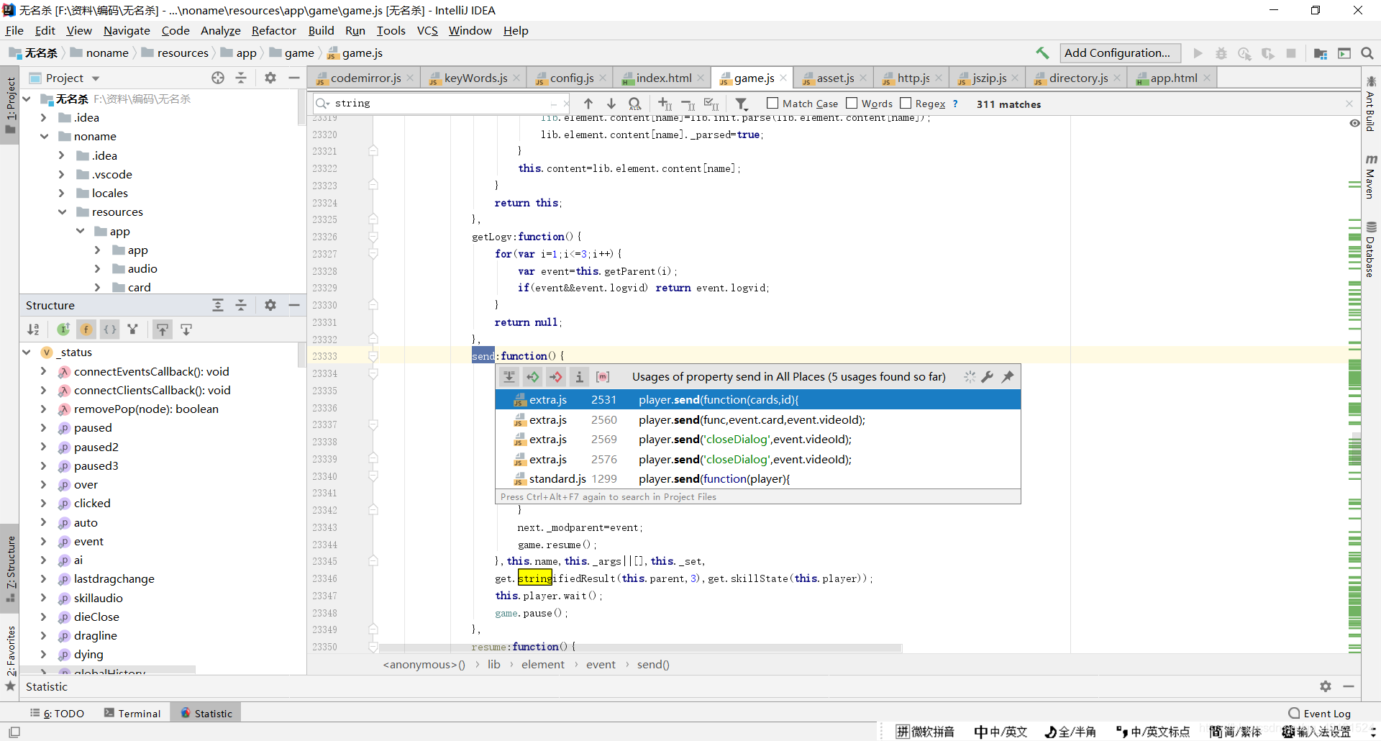Select the standard.js 1299 usage row

[758, 478]
